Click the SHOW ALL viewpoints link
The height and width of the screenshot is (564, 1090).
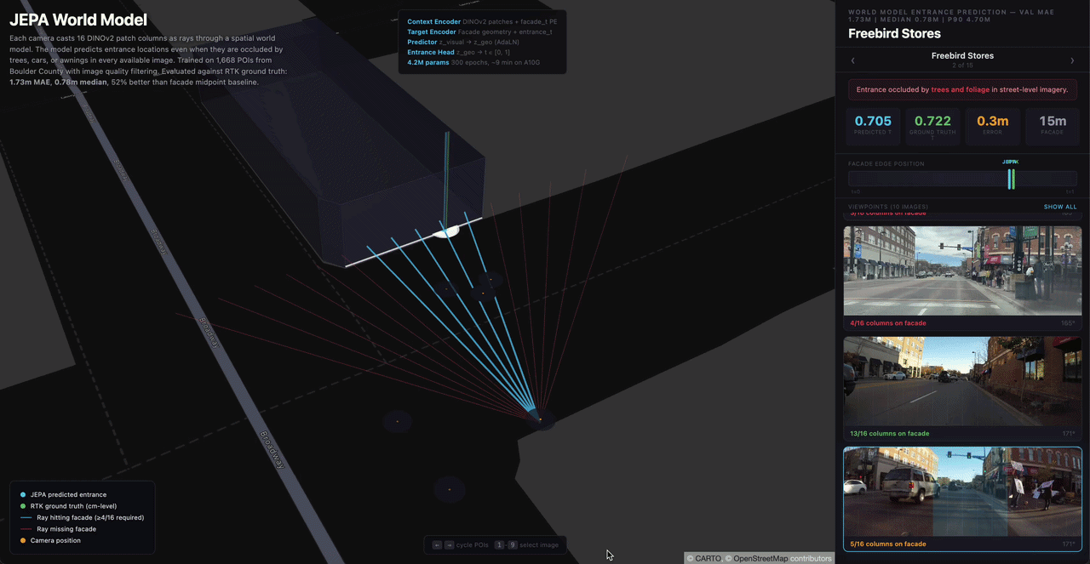pyautogui.click(x=1060, y=207)
